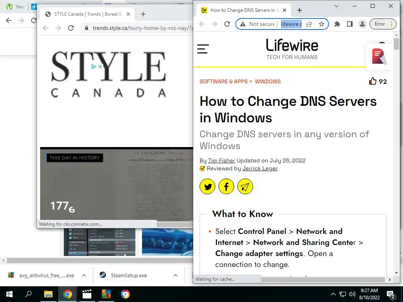
Task: Open new tab in STYLE Canada window
Action: tap(143, 14)
